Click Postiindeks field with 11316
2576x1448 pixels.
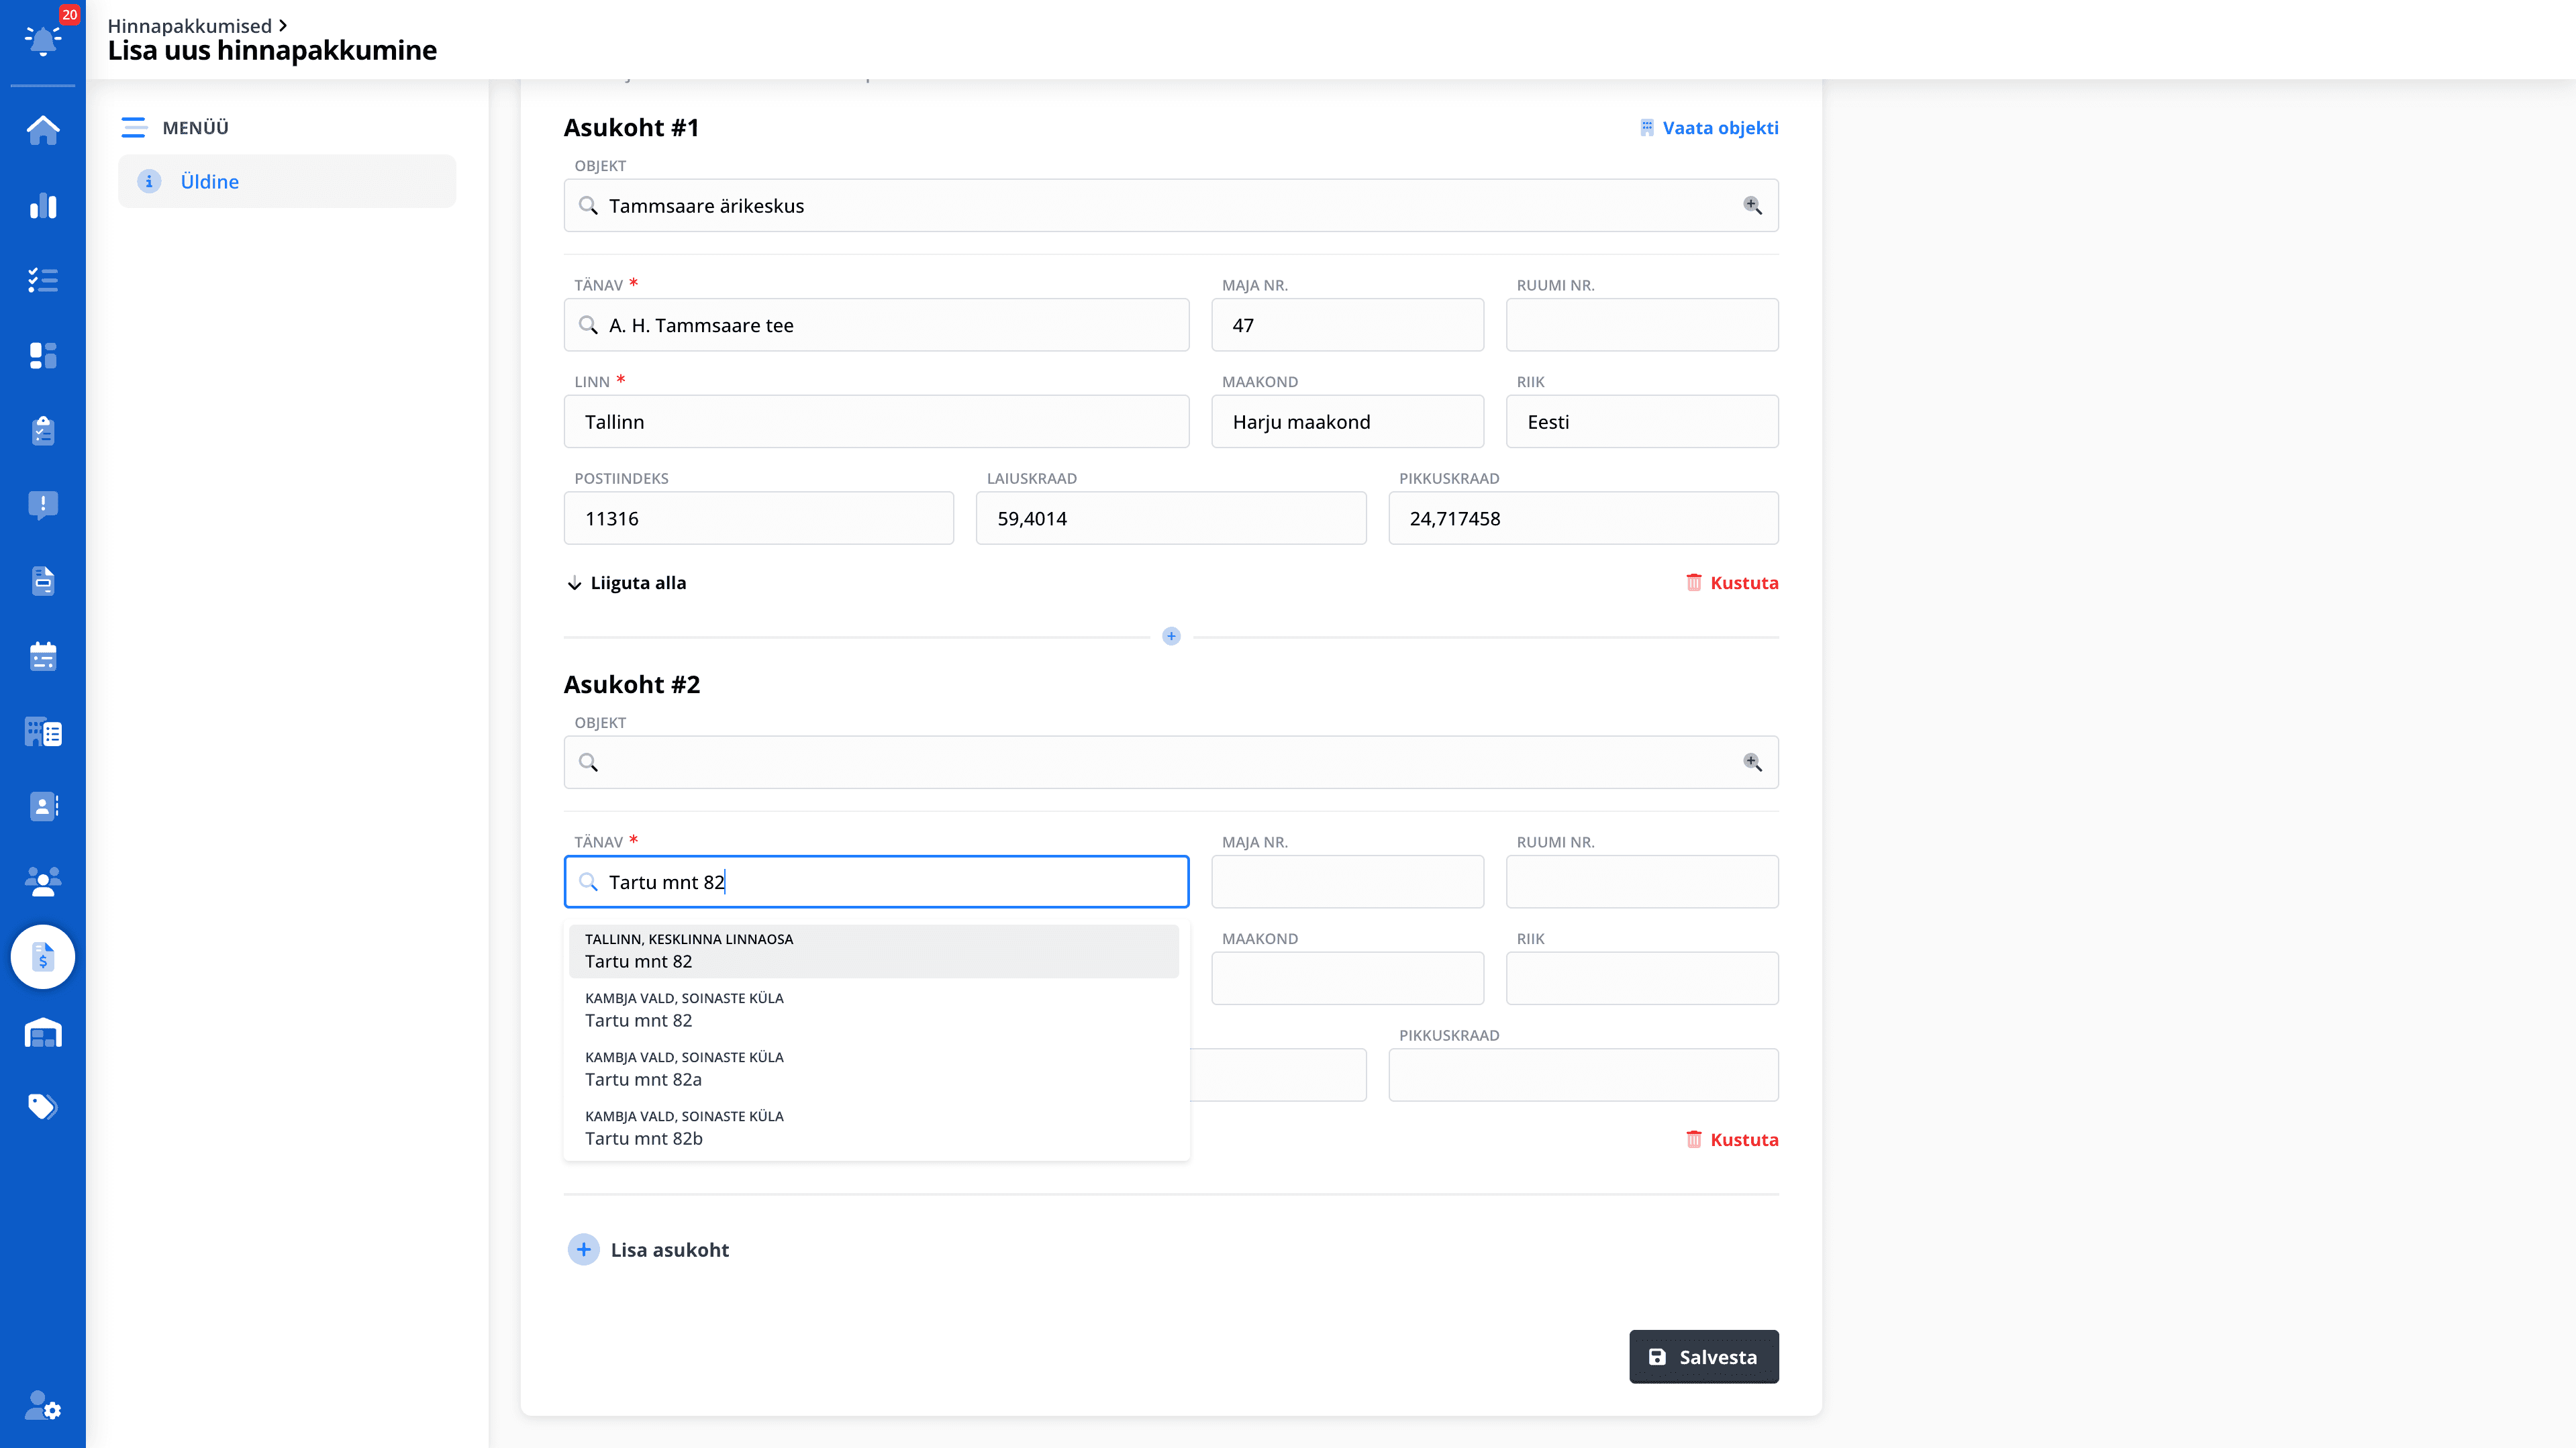tap(759, 518)
